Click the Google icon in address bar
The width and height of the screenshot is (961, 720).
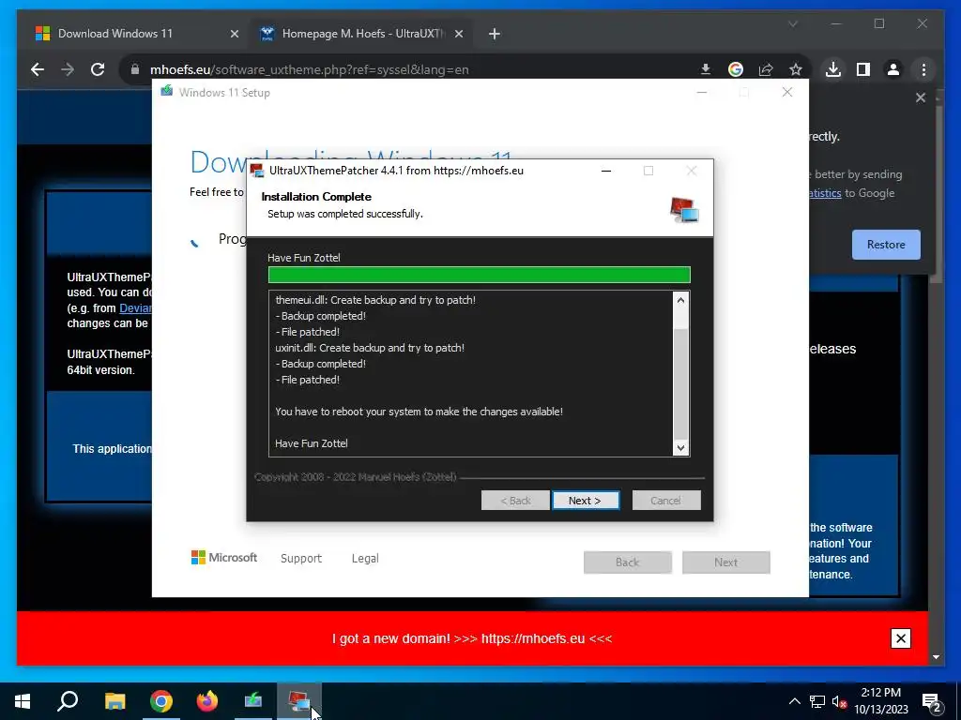(736, 69)
